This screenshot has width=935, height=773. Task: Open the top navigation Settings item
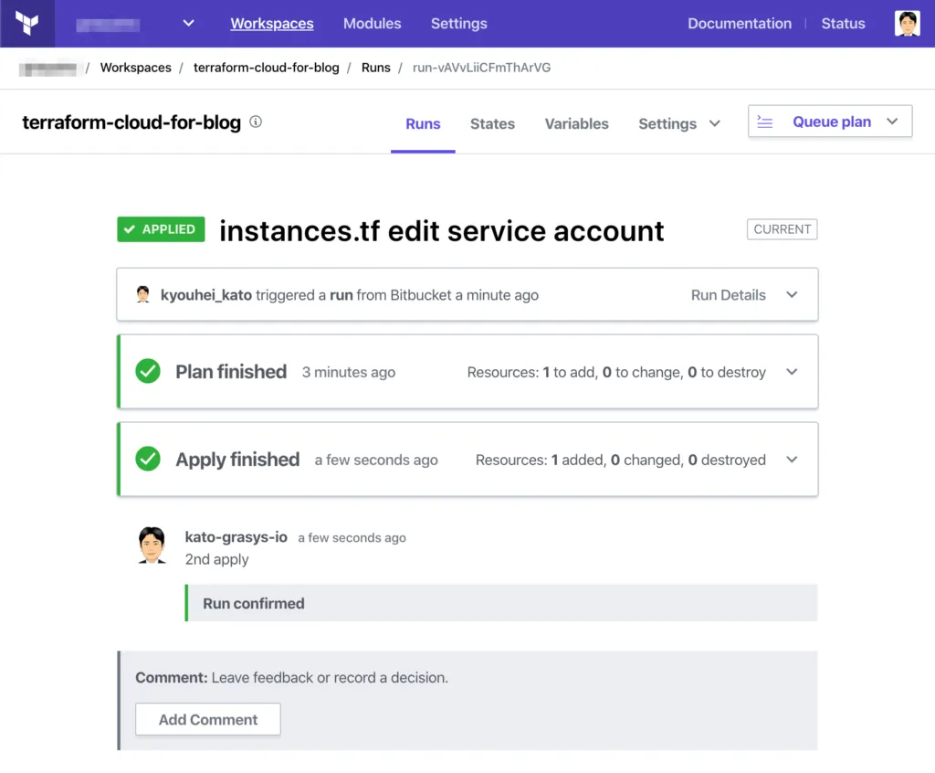coord(459,23)
